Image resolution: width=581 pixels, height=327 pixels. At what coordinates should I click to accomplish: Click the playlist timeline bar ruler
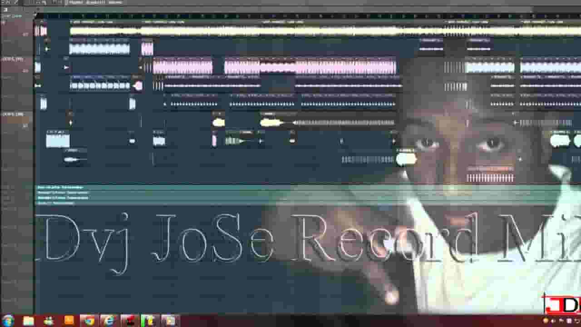point(308,16)
